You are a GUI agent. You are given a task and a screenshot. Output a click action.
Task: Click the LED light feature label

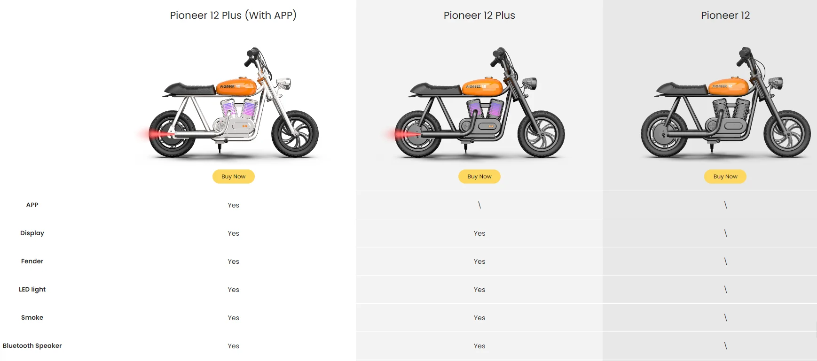(x=32, y=290)
